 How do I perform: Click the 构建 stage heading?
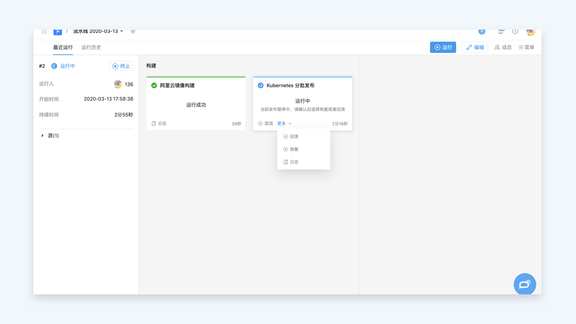pyautogui.click(x=151, y=66)
